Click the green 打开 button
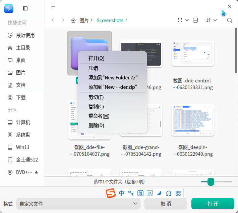Screen dimensions: 238x213 [x=213, y=204]
